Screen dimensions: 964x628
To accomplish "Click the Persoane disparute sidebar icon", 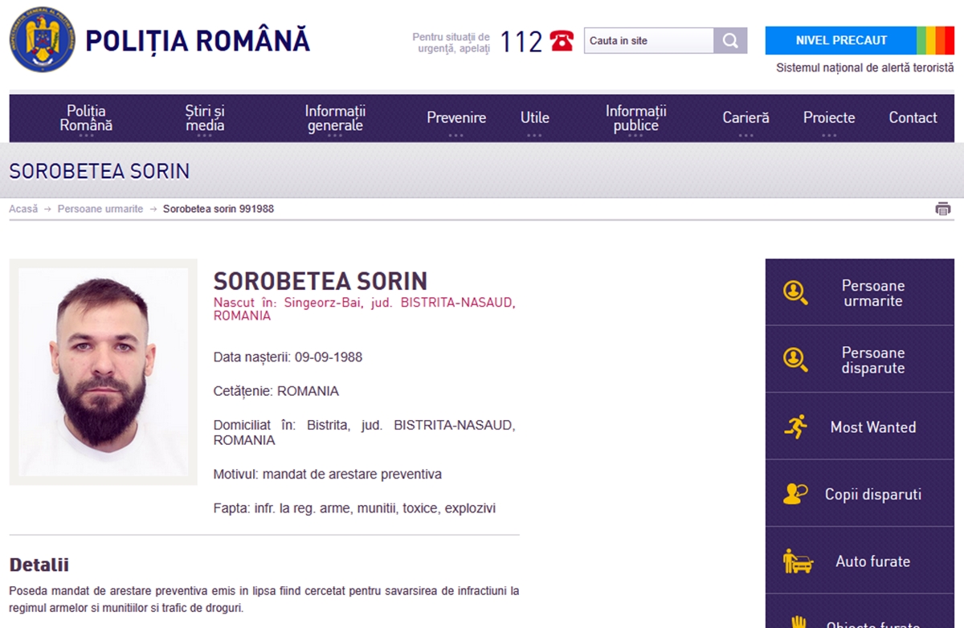I will (795, 360).
